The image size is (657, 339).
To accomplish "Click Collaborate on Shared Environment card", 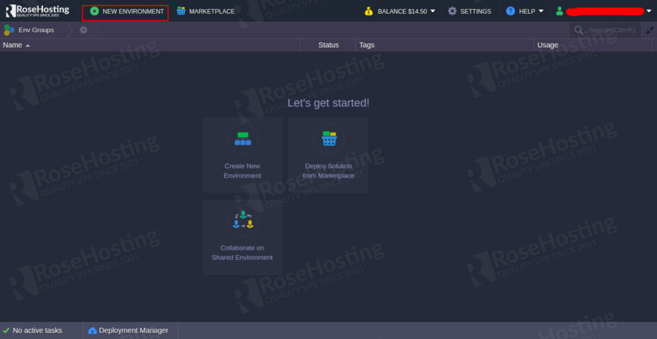I will [243, 237].
